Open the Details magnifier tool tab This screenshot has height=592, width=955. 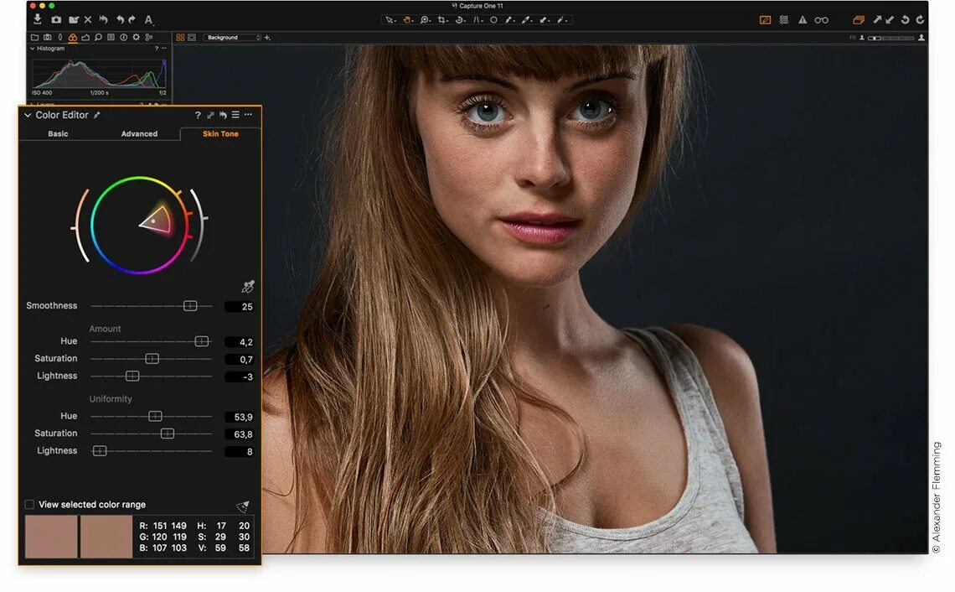point(98,37)
